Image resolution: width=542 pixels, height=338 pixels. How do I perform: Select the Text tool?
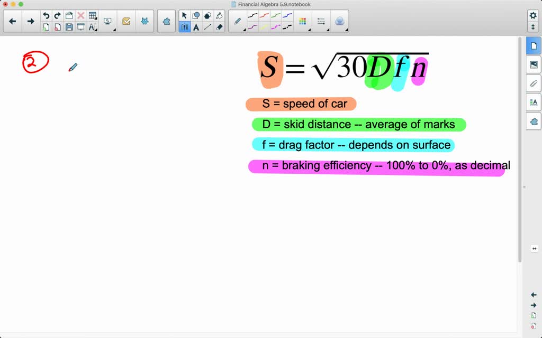196,27
